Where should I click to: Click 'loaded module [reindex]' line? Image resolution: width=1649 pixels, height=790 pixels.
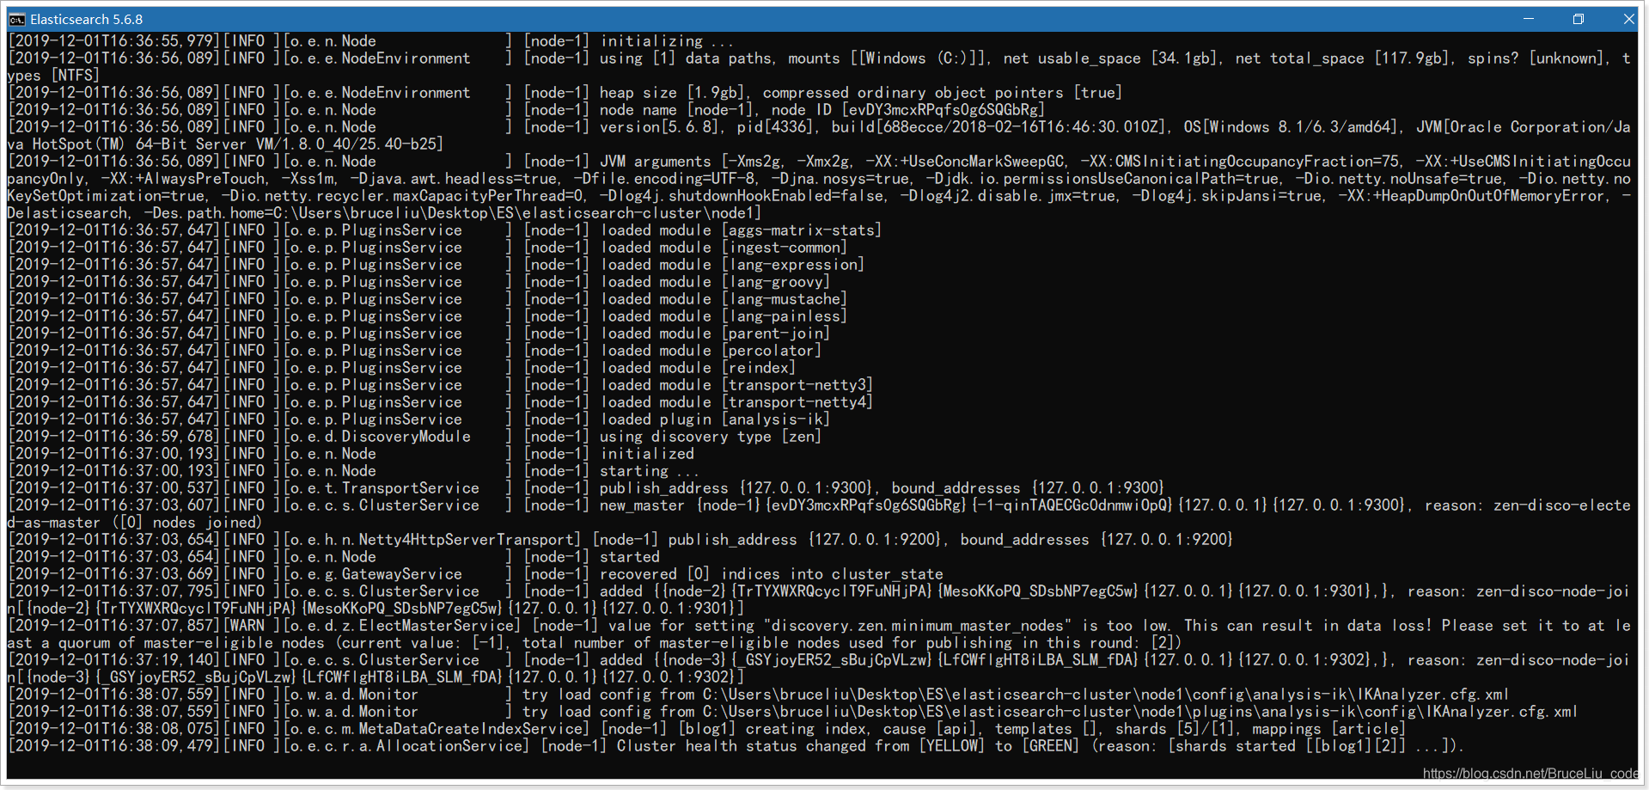698,368
